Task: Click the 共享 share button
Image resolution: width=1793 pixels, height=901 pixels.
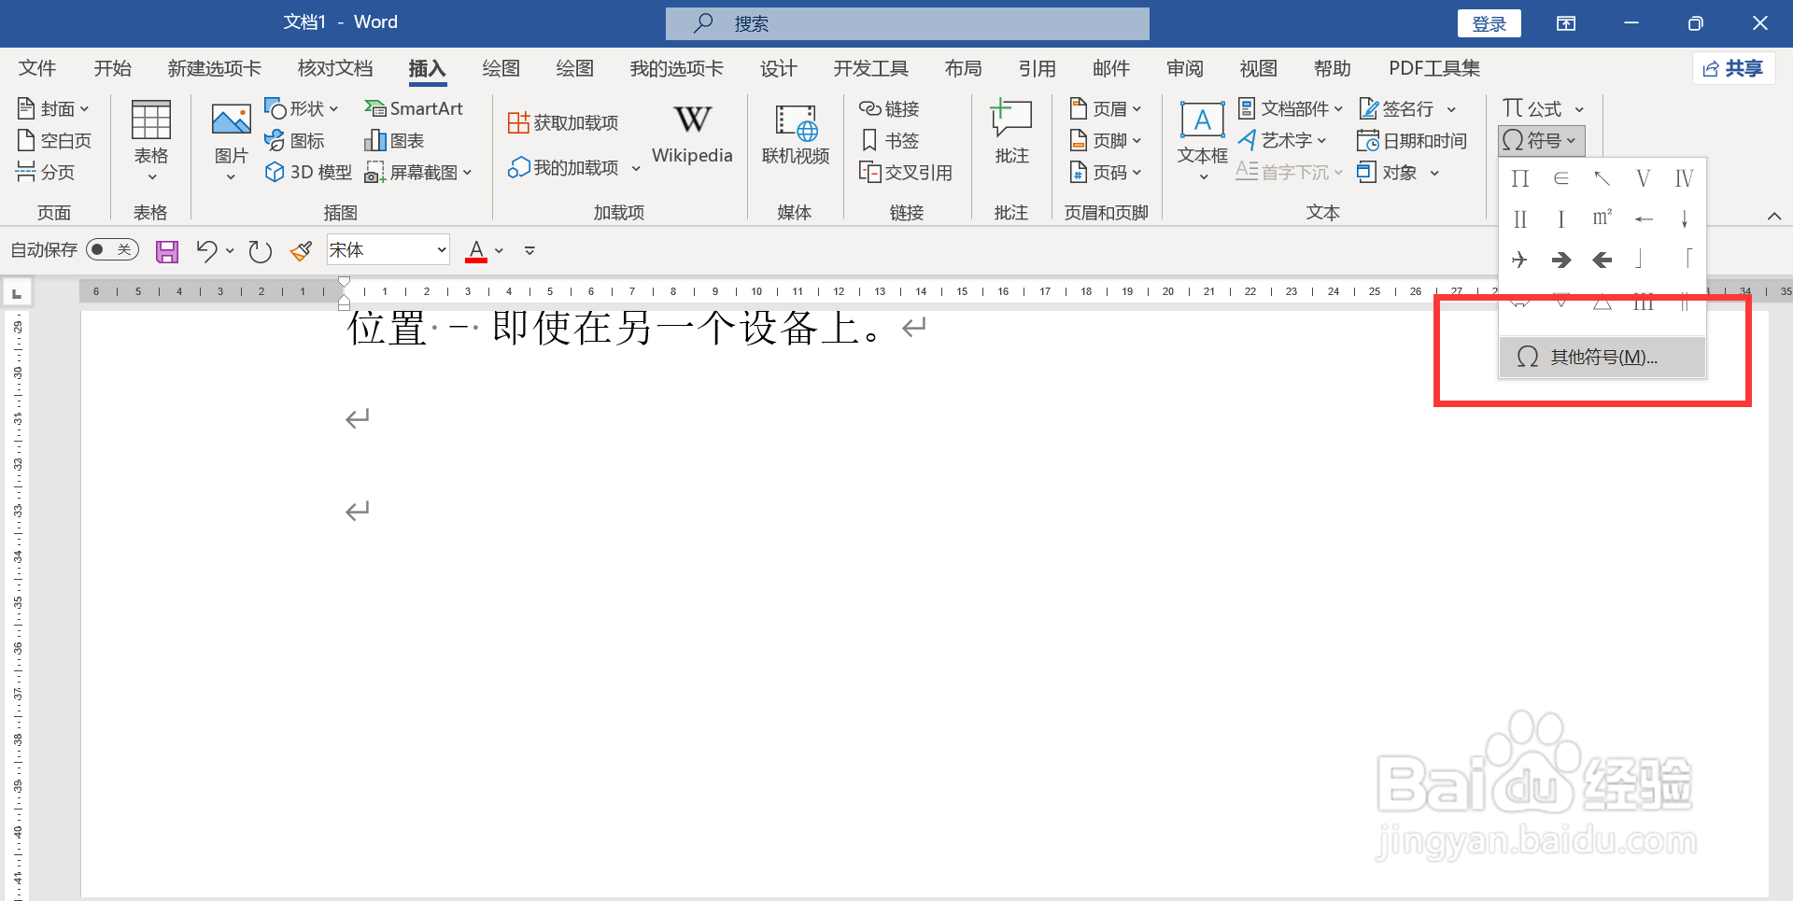Action: [1733, 69]
